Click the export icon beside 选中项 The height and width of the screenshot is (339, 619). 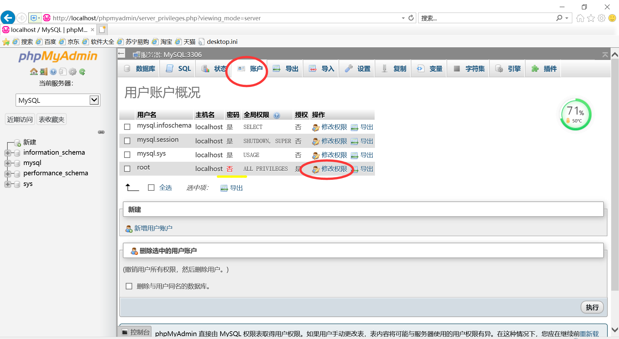[x=224, y=188]
